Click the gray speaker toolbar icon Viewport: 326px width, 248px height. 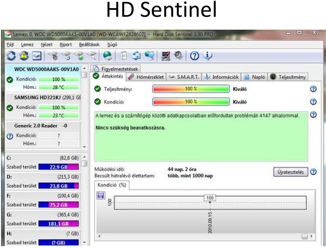(178, 55)
